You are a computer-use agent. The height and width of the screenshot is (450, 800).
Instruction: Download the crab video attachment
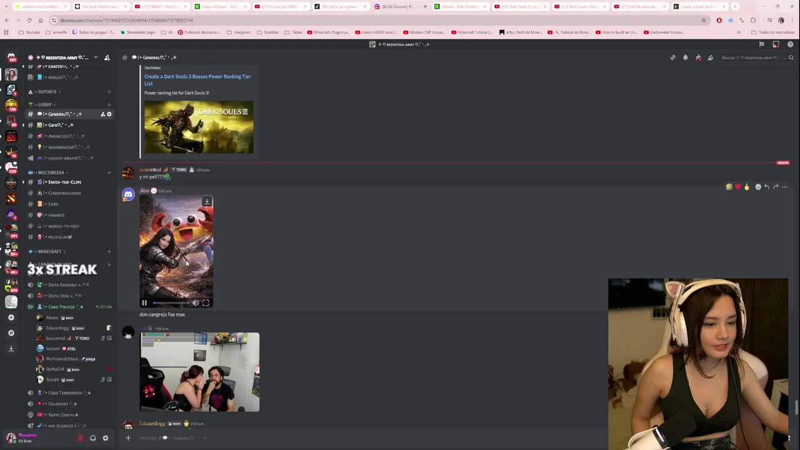coord(206,202)
